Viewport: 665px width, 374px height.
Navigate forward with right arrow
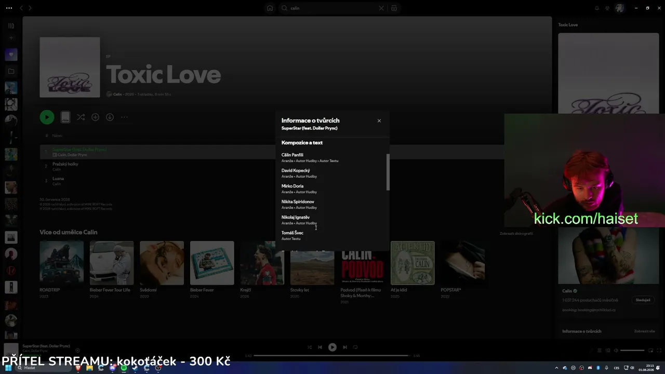tap(30, 8)
